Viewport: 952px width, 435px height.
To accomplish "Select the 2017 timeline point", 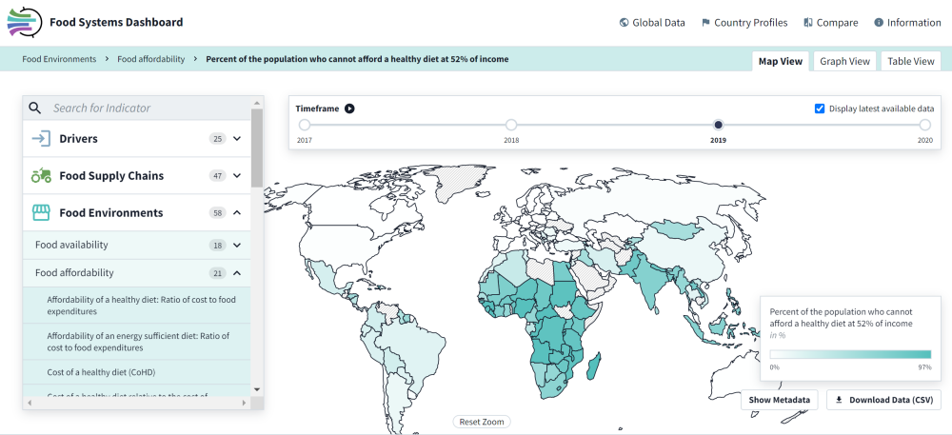I will (x=305, y=125).
